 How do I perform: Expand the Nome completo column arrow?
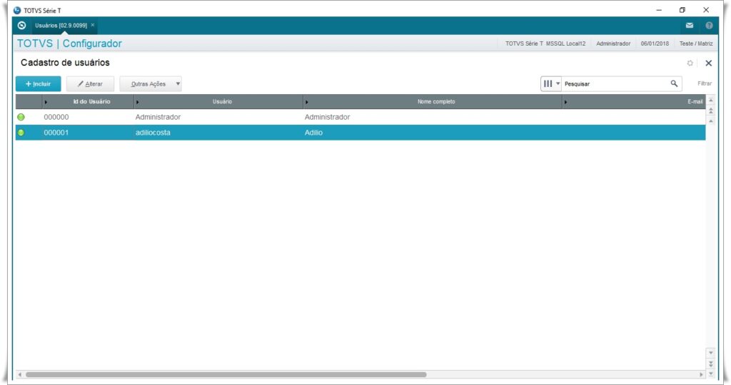(x=307, y=102)
